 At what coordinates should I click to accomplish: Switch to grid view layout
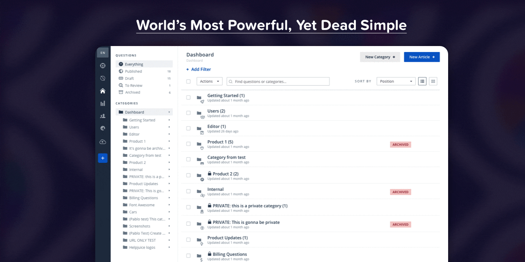(433, 81)
